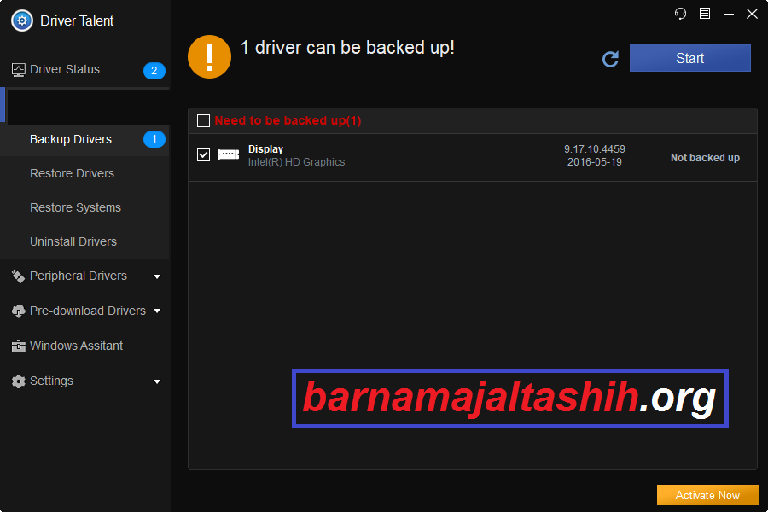Refresh the driver backup list

611,59
